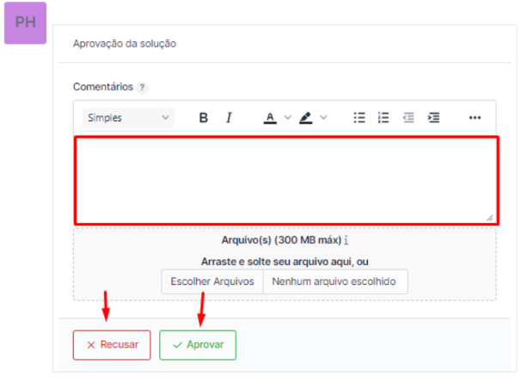This screenshot has width=527, height=383.
Task: Toggle bold formatting in the comment editor
Action: click(x=204, y=118)
